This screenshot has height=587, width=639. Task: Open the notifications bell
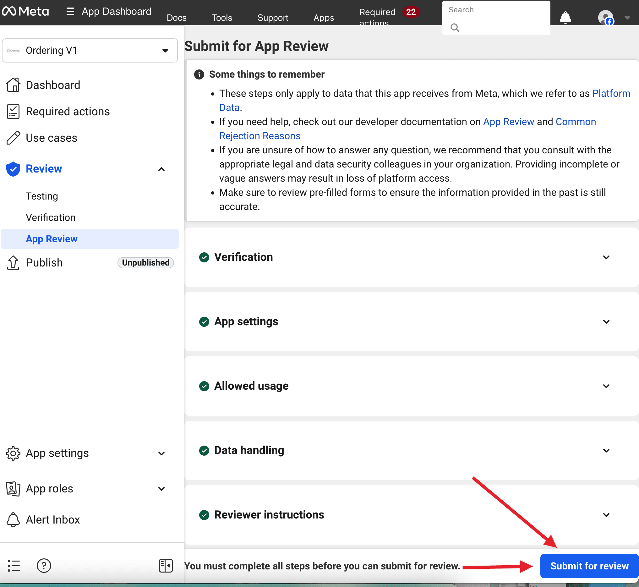click(x=565, y=18)
